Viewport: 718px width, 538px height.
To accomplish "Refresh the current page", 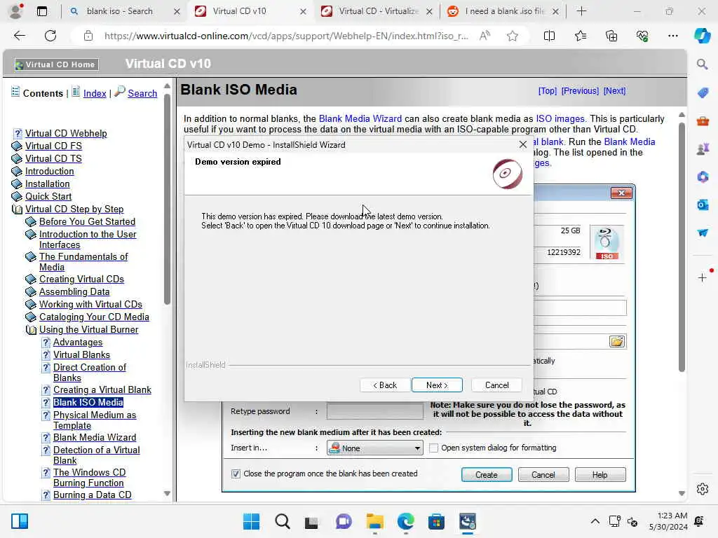I will (50, 36).
